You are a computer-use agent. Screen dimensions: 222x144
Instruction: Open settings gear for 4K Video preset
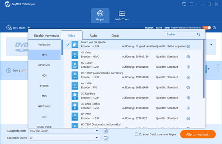tap(188, 57)
